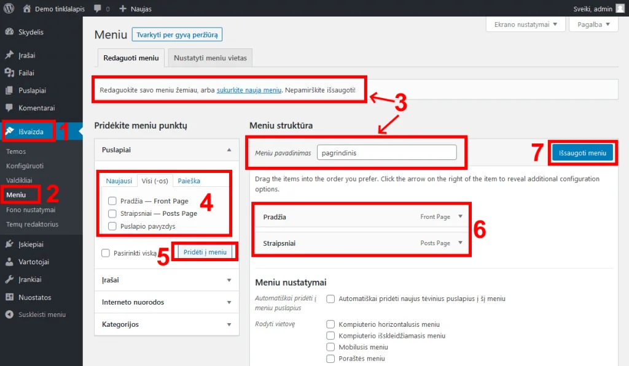Screen dimensions: 629x366
Task: Check Poraštės meniu location
Action: click(330, 359)
